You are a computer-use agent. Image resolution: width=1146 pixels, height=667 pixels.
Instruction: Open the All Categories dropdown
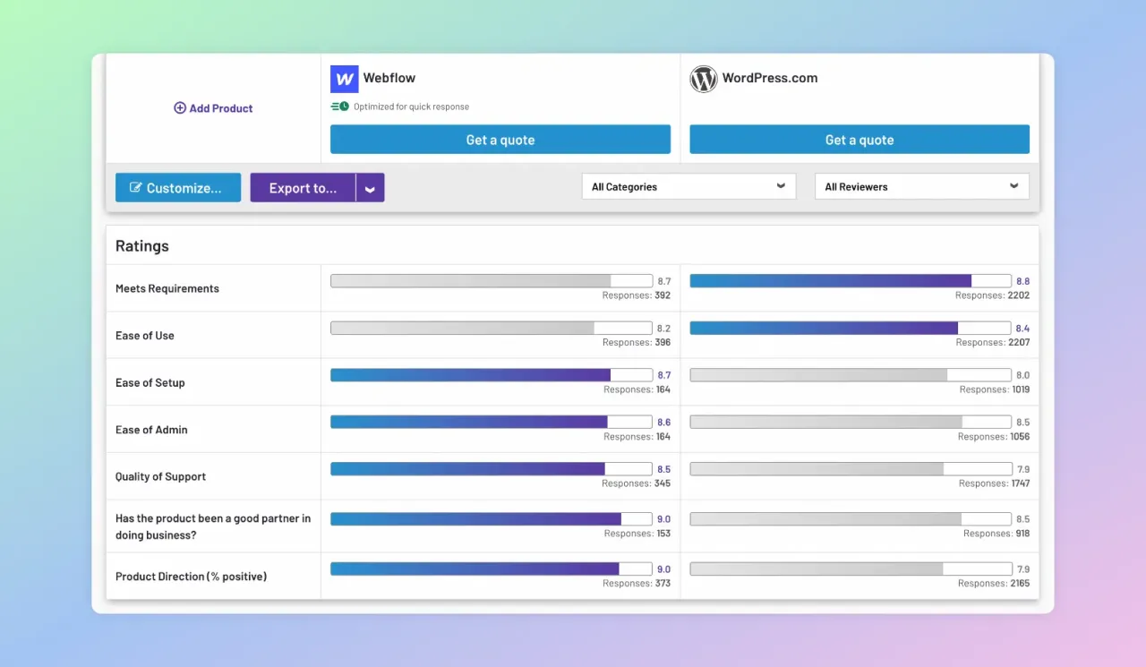[688, 186]
